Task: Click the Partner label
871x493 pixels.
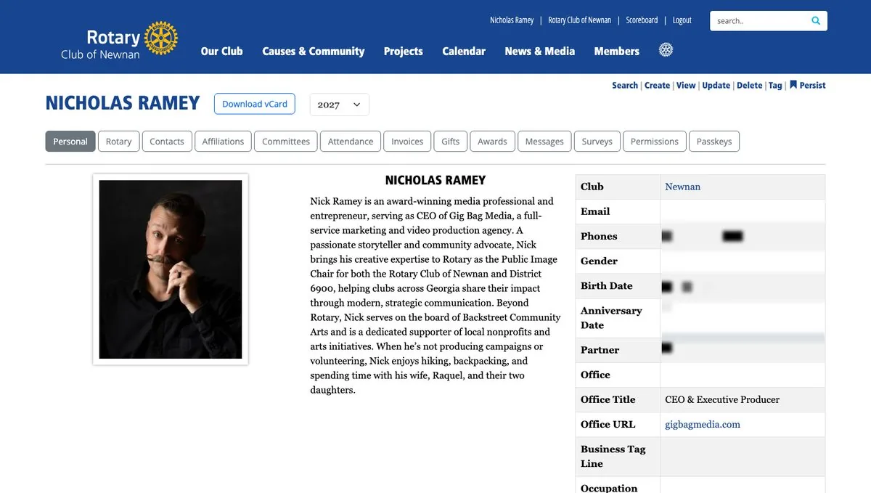Action: (x=600, y=350)
